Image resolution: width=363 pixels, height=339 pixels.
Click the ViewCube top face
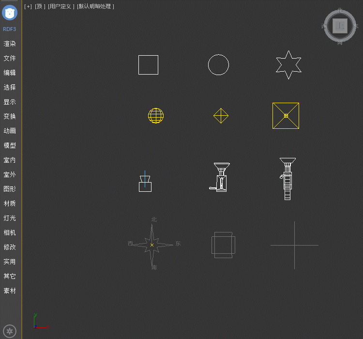pyautogui.click(x=340, y=26)
